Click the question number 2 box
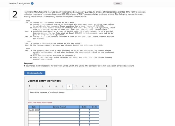 [15, 14]
